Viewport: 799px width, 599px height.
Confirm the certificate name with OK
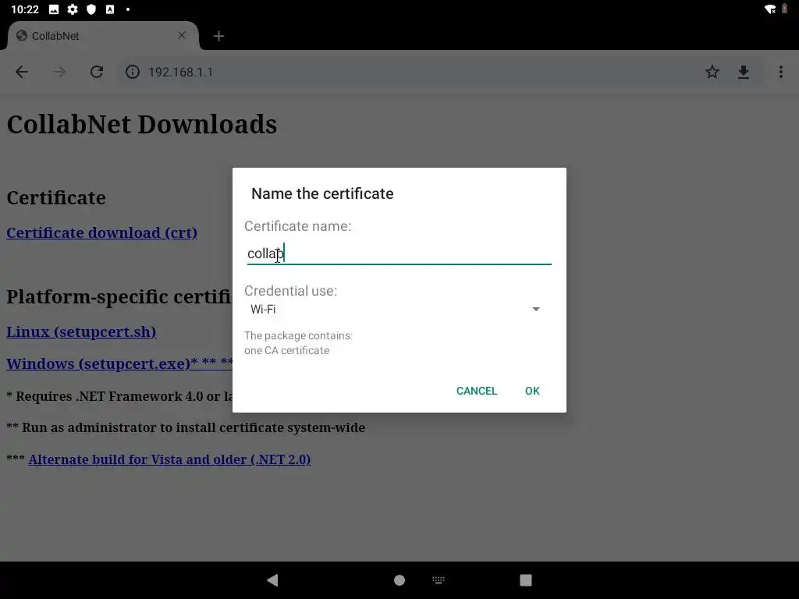pos(532,391)
